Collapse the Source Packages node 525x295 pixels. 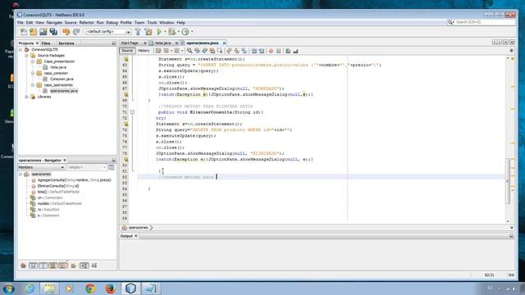click(x=27, y=56)
